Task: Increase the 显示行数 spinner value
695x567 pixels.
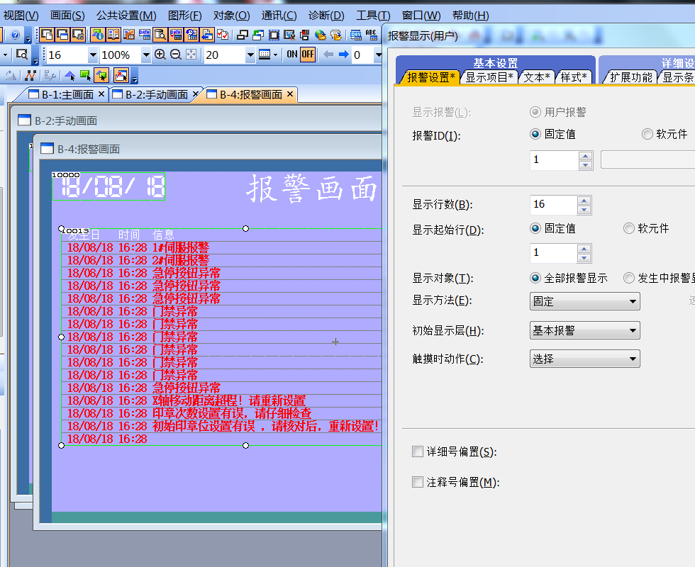Action: (x=584, y=200)
